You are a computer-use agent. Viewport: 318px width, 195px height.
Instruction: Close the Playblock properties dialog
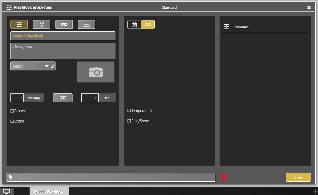tap(309, 8)
